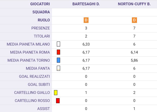
Task: Click Bartesaghi's Media Pianeta Milano 6,33 value
Action: click(x=86, y=44)
